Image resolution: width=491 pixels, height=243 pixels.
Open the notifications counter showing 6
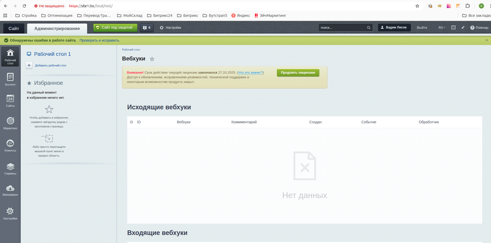click(147, 28)
